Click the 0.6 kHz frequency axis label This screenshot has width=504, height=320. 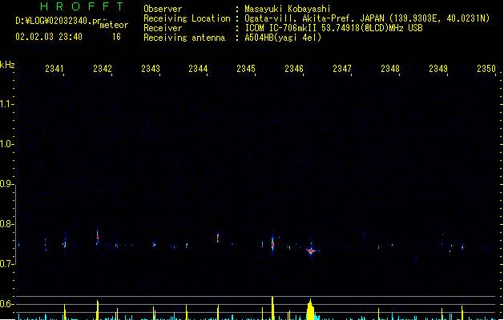pos(6,304)
